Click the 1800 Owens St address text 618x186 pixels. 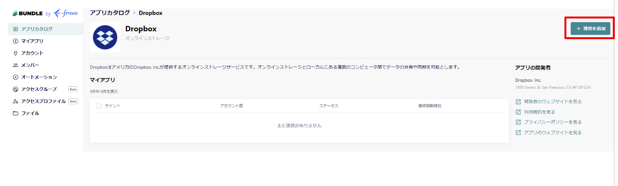click(553, 87)
